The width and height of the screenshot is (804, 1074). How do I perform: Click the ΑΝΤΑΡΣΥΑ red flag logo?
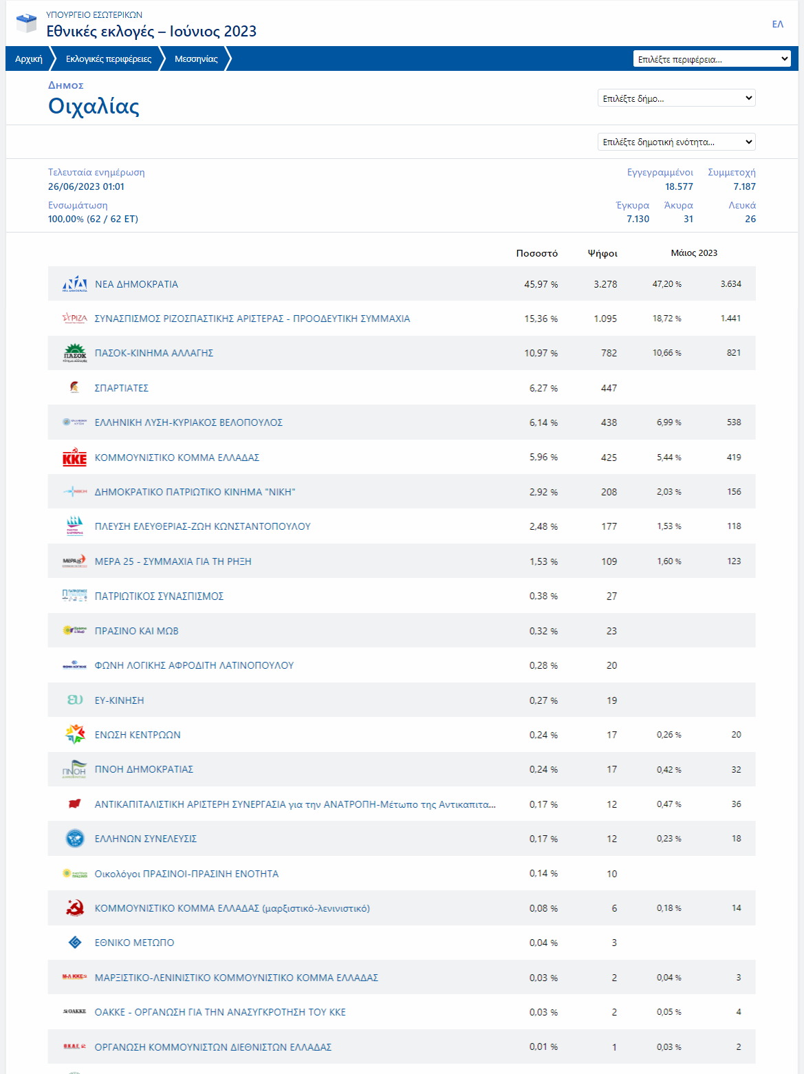[x=75, y=804]
